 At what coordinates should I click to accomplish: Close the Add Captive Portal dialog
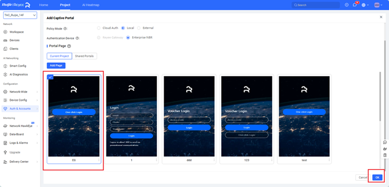click(x=381, y=17)
